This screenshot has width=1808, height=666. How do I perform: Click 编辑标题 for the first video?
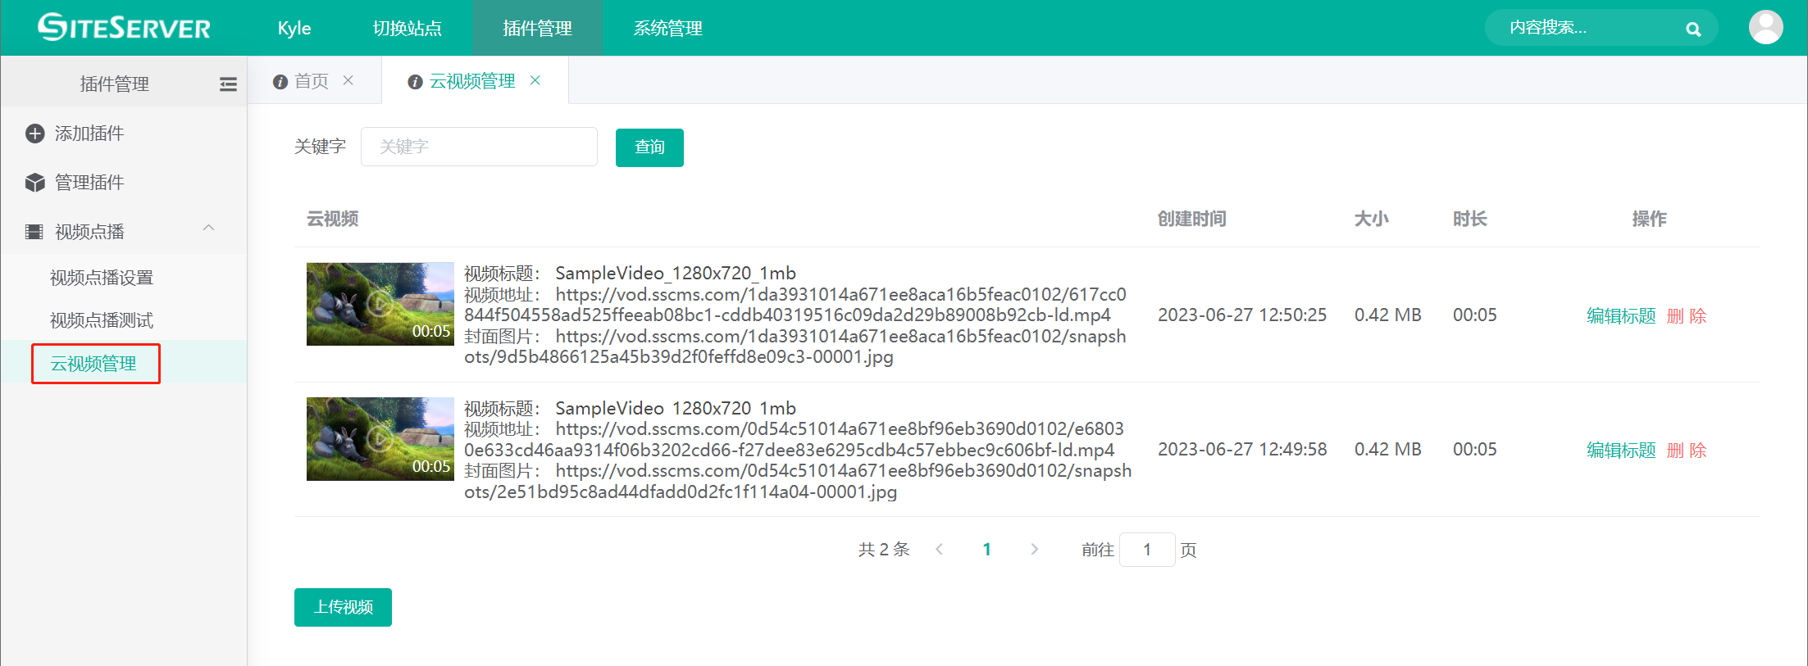tap(1620, 316)
